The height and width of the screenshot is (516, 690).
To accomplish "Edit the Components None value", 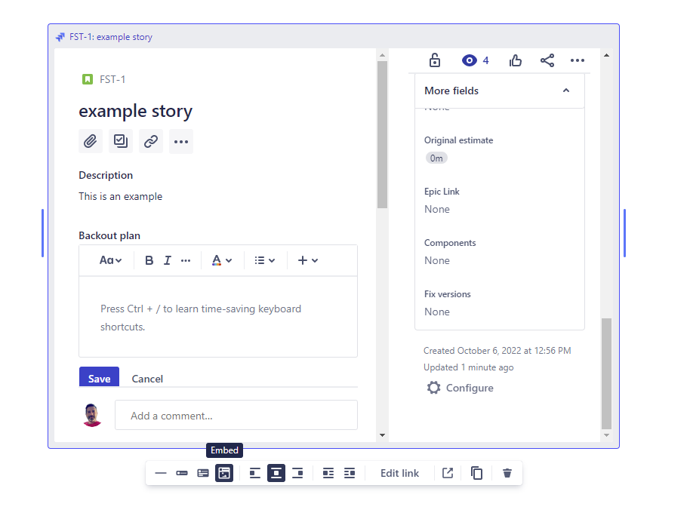I will tap(437, 260).
